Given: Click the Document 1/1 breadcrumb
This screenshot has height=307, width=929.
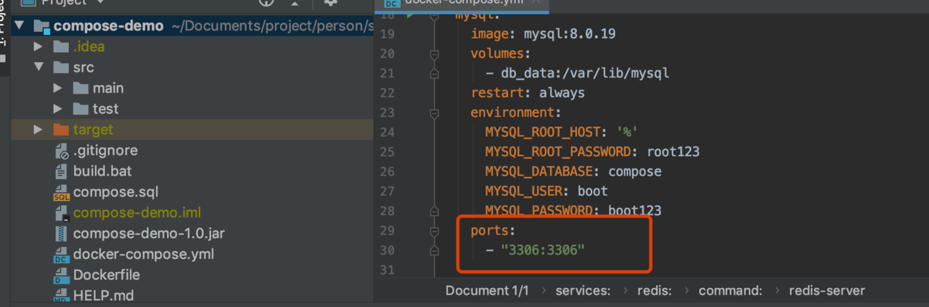Looking at the screenshot, I should (x=487, y=290).
